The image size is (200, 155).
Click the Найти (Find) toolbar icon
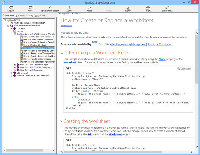(31, 7)
